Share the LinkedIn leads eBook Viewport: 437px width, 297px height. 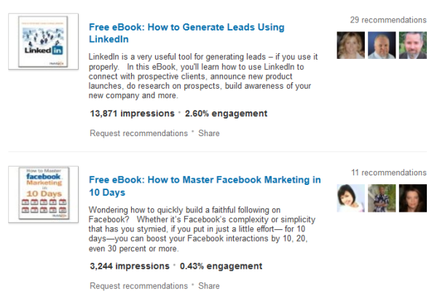(x=209, y=133)
